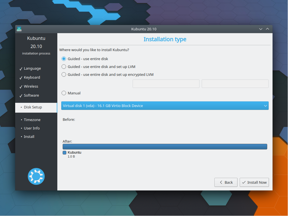The width and height of the screenshot is (288, 216).
Task: Go back with the Back button
Action: click(226, 182)
